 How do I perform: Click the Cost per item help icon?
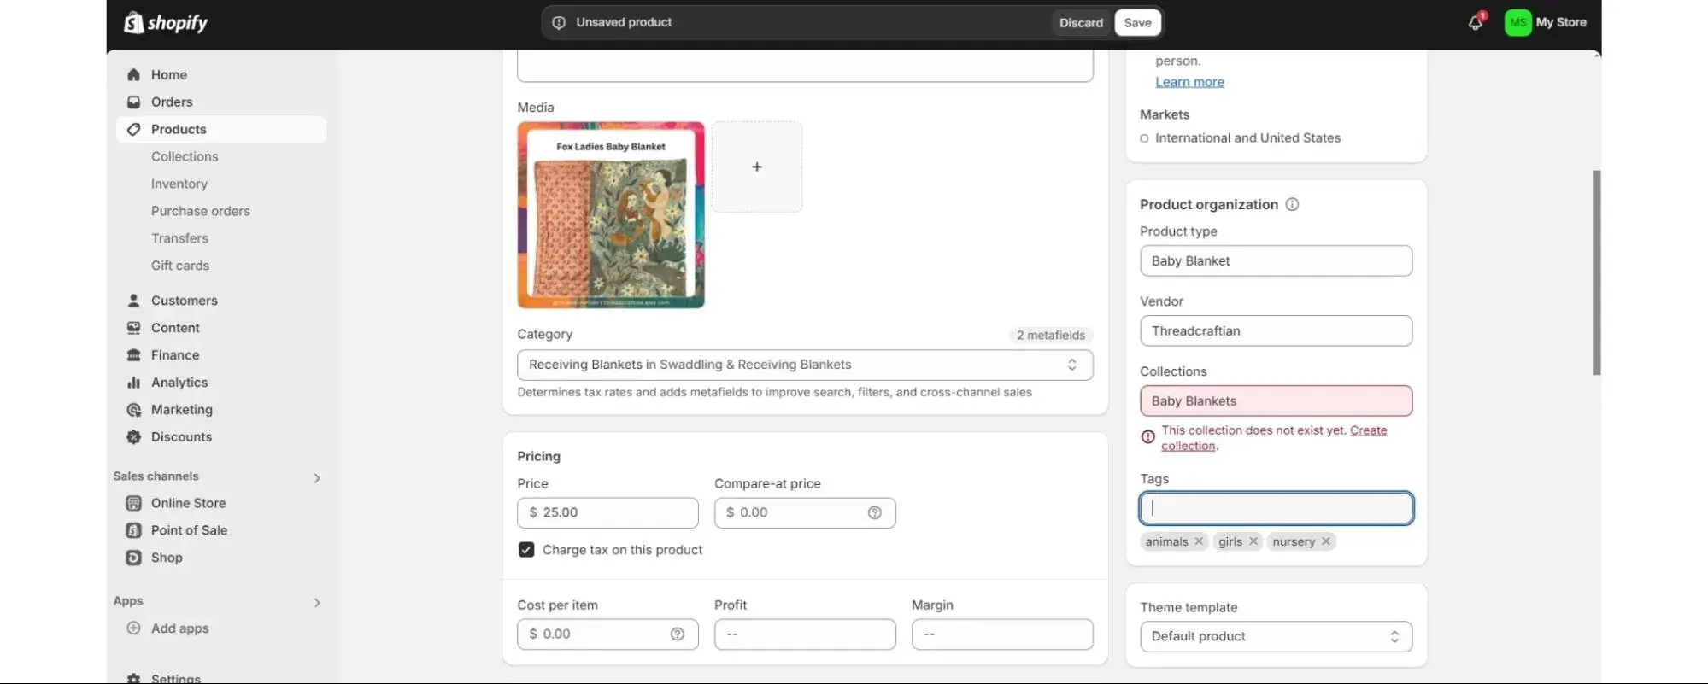[677, 634]
